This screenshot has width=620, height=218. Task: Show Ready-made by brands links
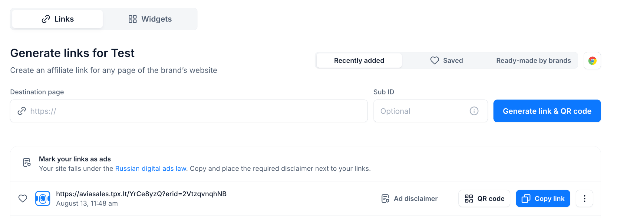click(533, 61)
